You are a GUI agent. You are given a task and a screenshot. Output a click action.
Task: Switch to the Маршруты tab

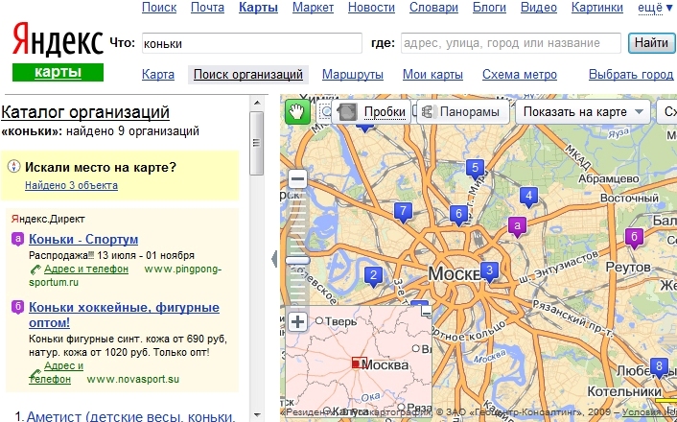pyautogui.click(x=353, y=75)
